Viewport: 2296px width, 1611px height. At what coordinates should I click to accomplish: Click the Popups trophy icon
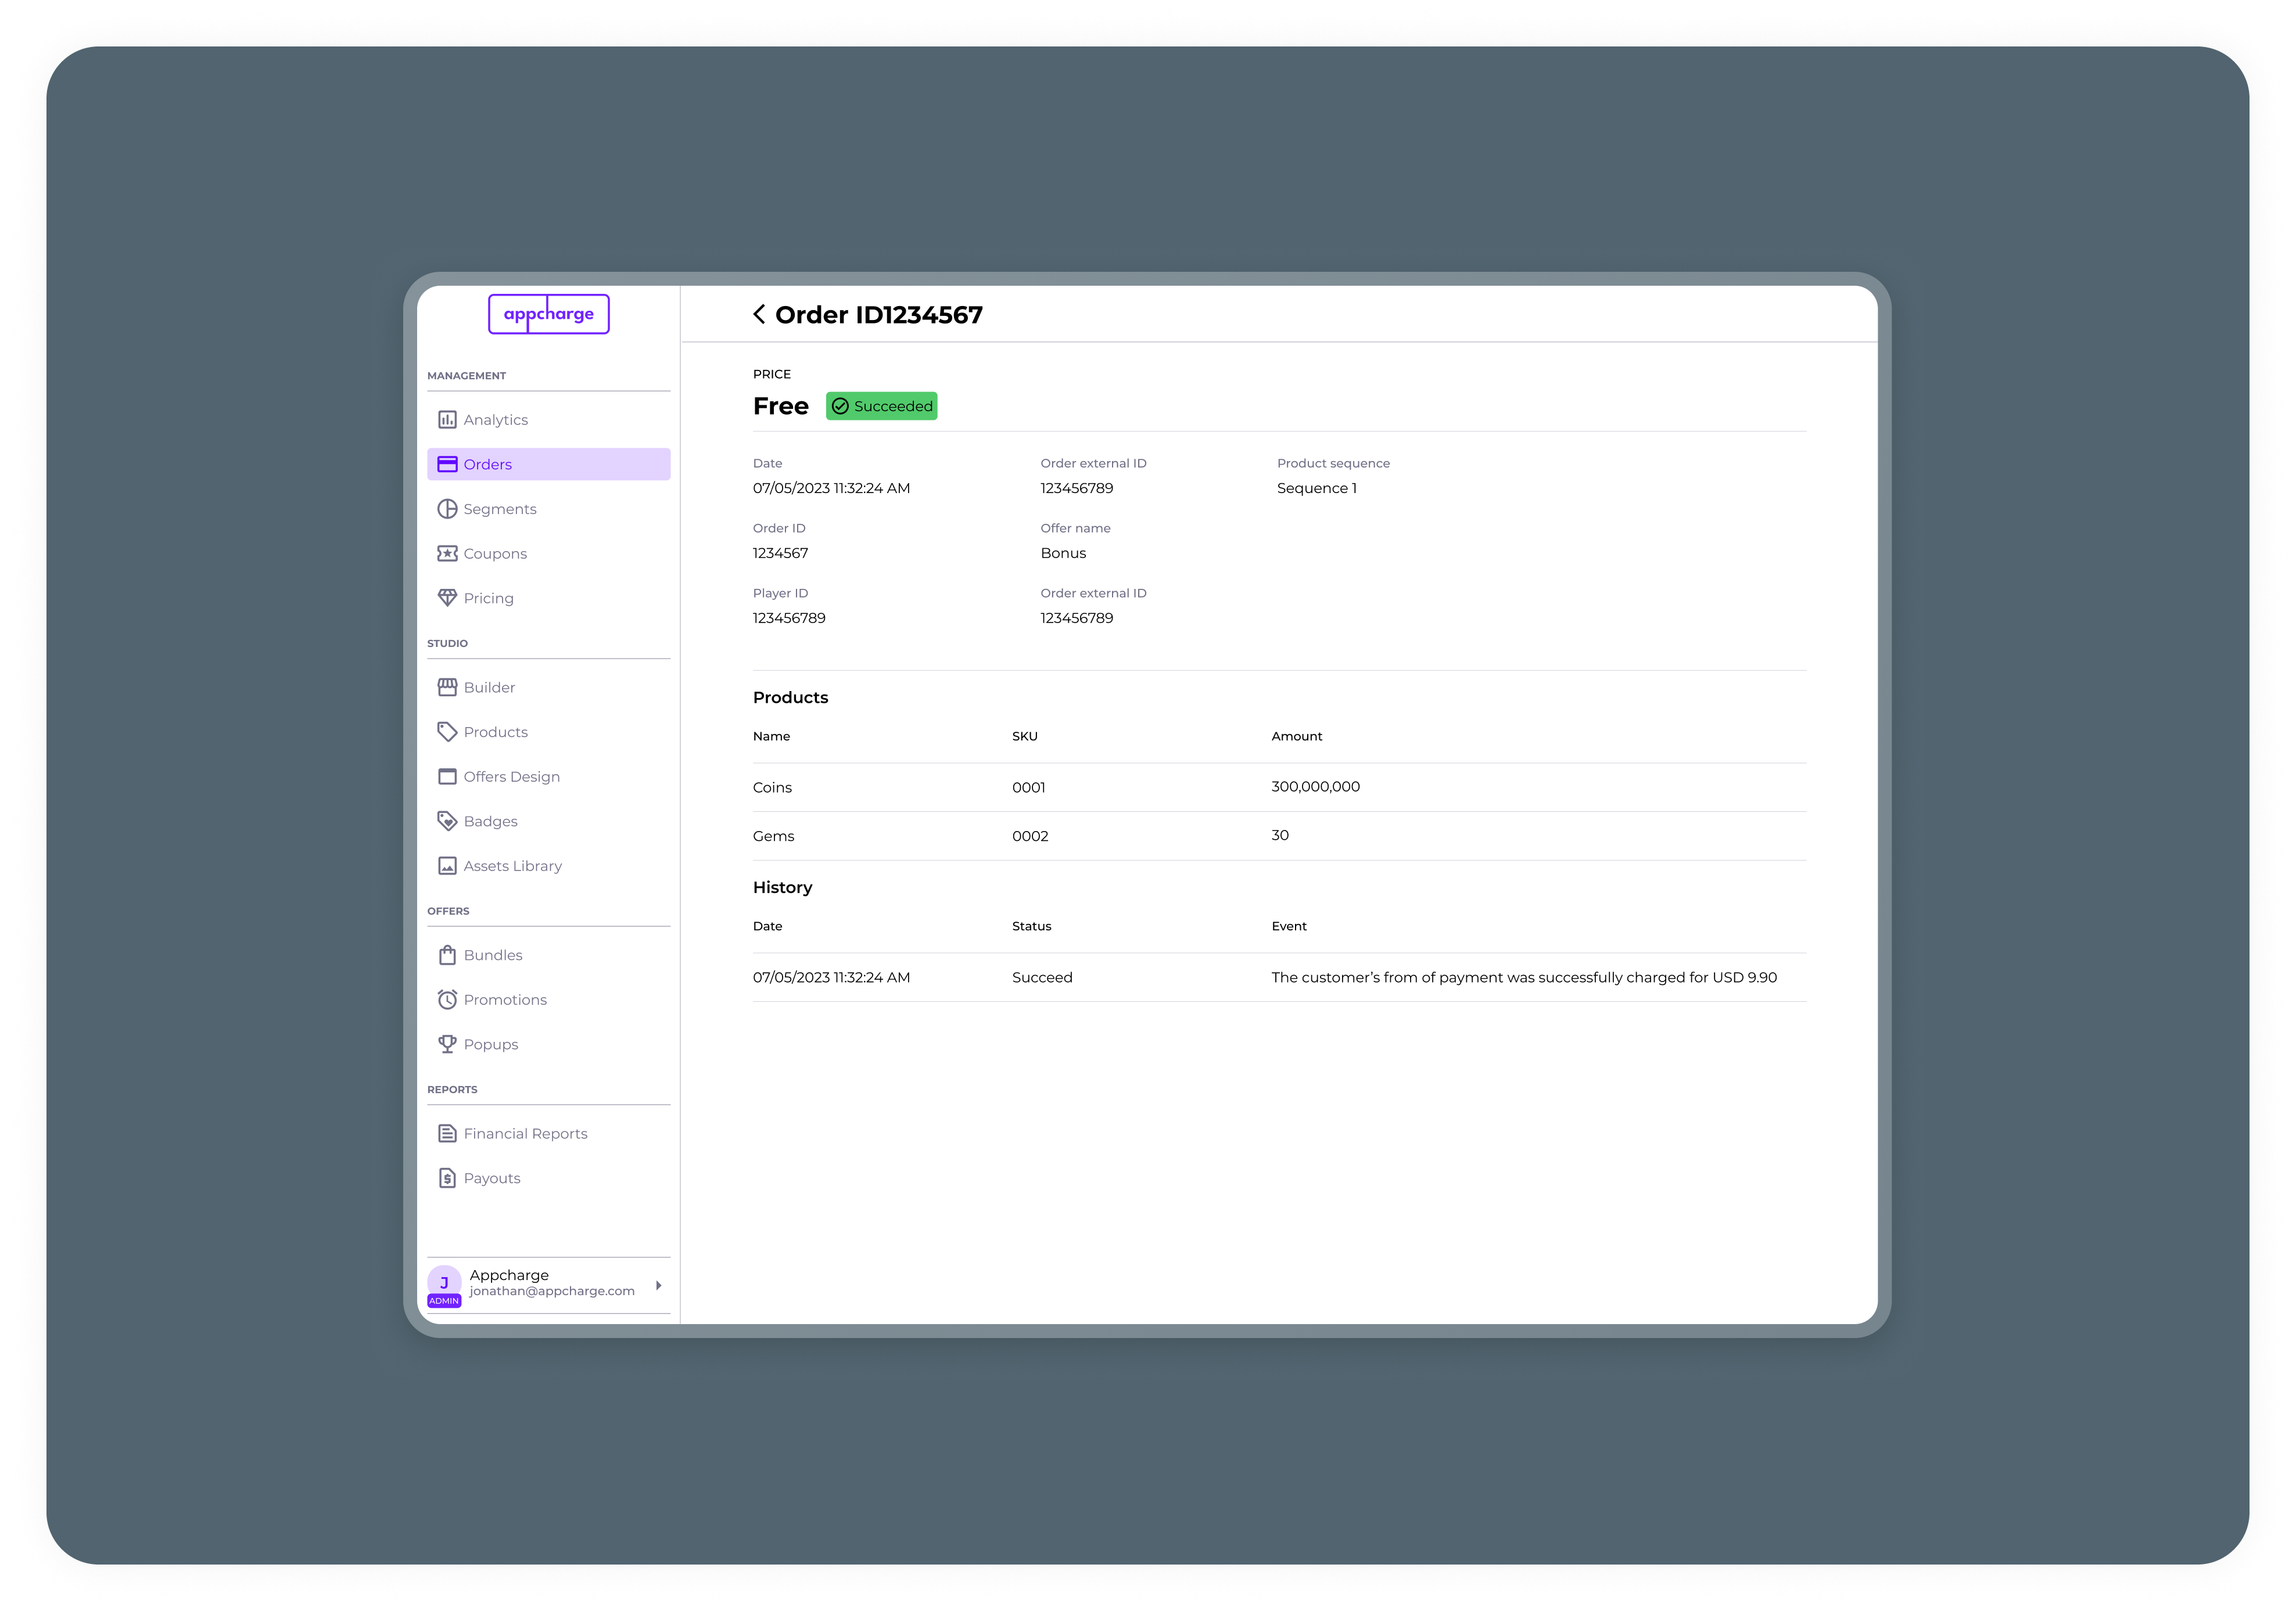coord(447,1044)
